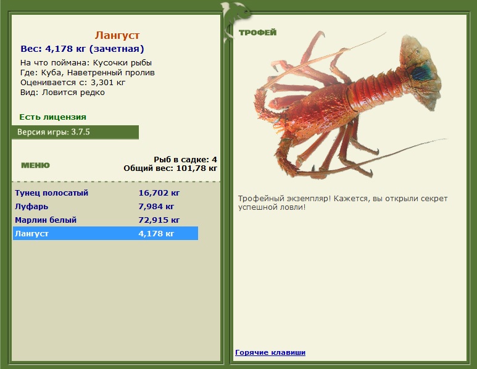Image resolution: width=477 pixels, height=369 pixels.
Task: Click the chameleon logo at top
Action: point(236,22)
